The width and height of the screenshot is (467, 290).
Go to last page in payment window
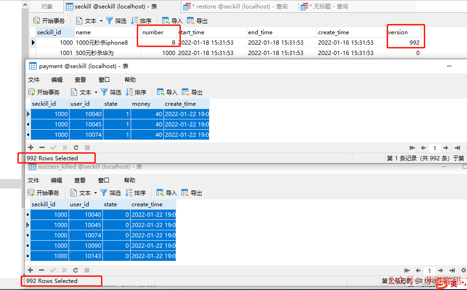click(x=457, y=148)
